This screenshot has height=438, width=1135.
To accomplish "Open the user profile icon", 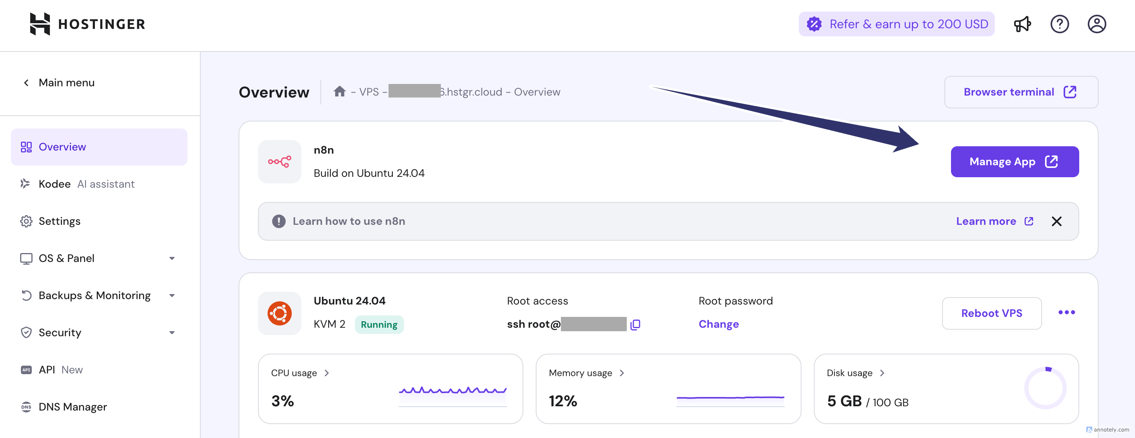I will pos(1096,24).
